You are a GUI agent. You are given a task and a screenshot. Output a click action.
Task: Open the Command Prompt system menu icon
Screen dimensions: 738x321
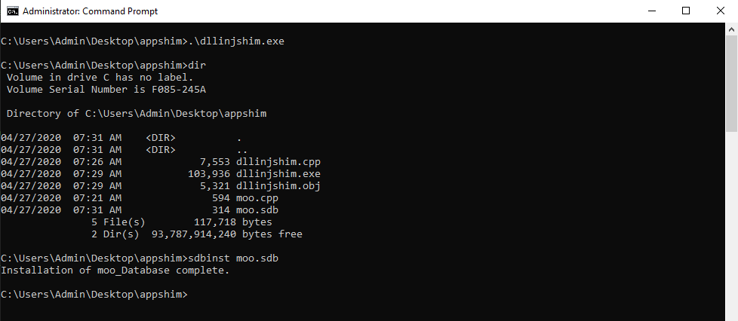pos(12,11)
